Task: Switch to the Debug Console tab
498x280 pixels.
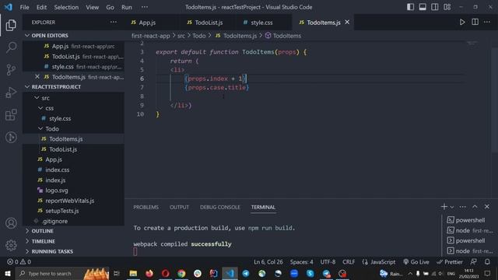Action: (219, 207)
